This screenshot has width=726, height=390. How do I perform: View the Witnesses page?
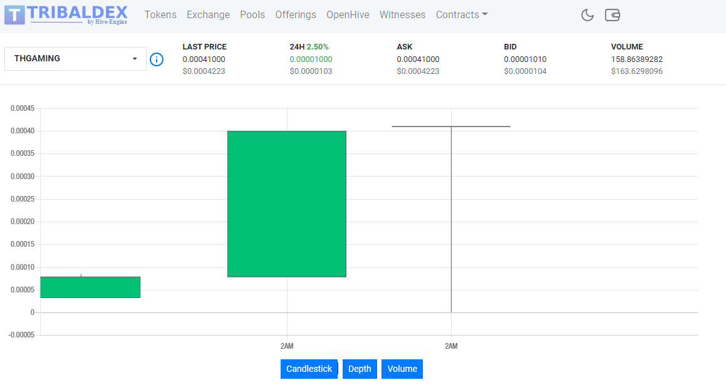(402, 15)
